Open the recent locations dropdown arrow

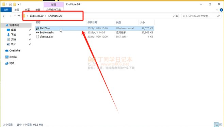[x=15, y=16]
